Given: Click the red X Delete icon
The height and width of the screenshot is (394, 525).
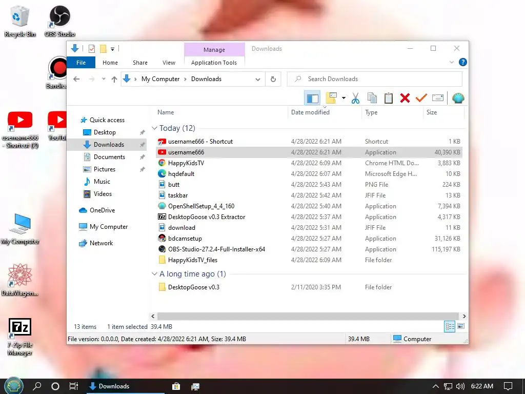Looking at the screenshot, I should tap(405, 98).
